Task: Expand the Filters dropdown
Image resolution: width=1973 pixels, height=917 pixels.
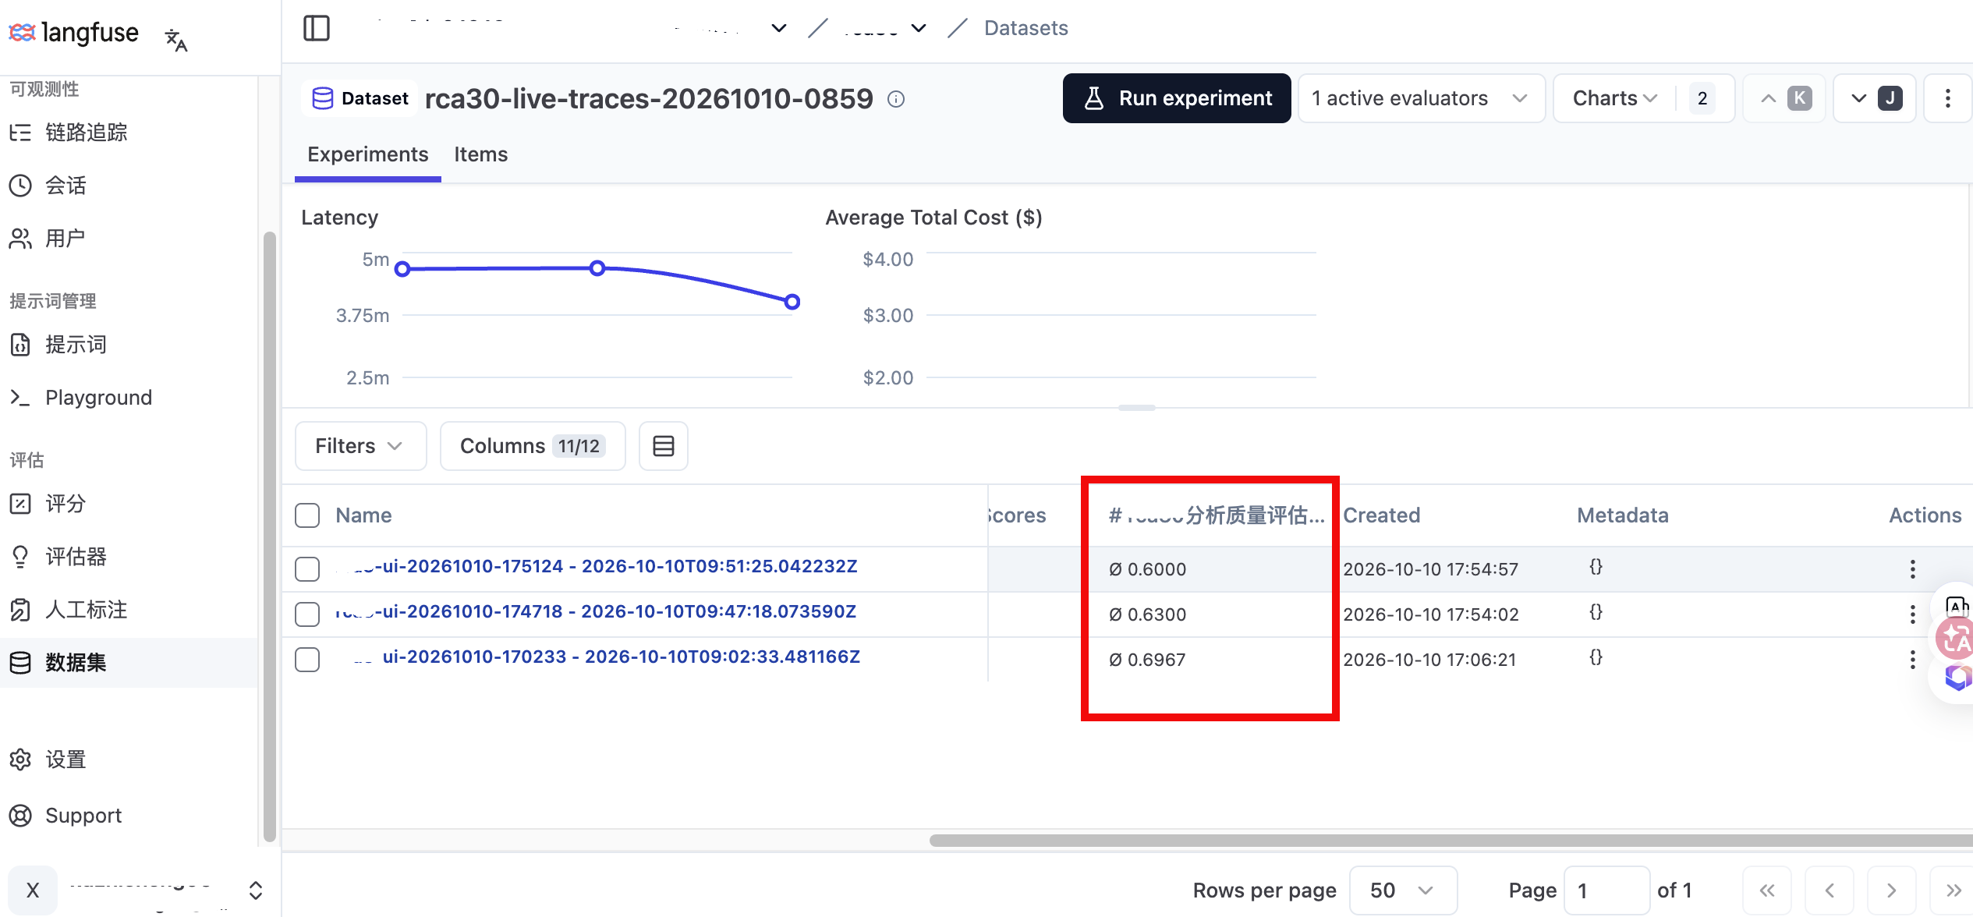Action: pyautogui.click(x=360, y=446)
